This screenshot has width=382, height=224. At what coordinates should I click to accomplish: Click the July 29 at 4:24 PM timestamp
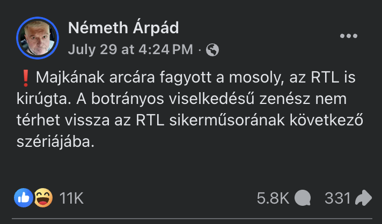130,50
